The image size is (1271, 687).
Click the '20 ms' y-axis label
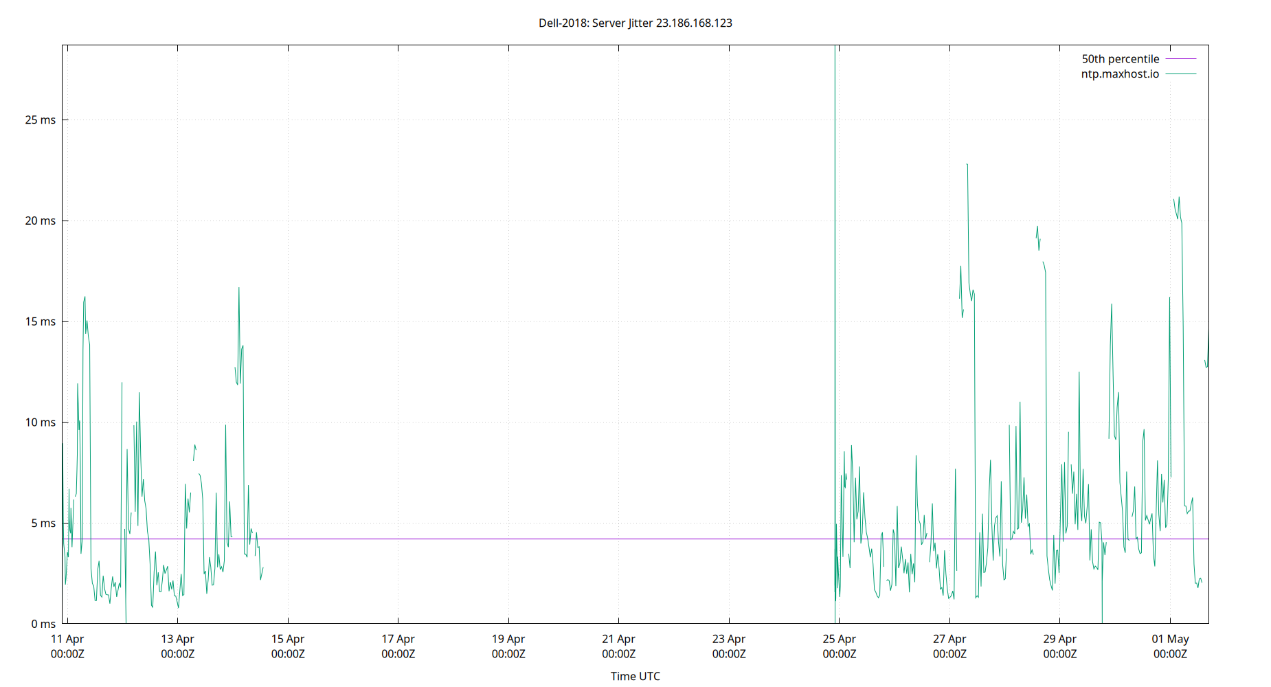(x=41, y=221)
